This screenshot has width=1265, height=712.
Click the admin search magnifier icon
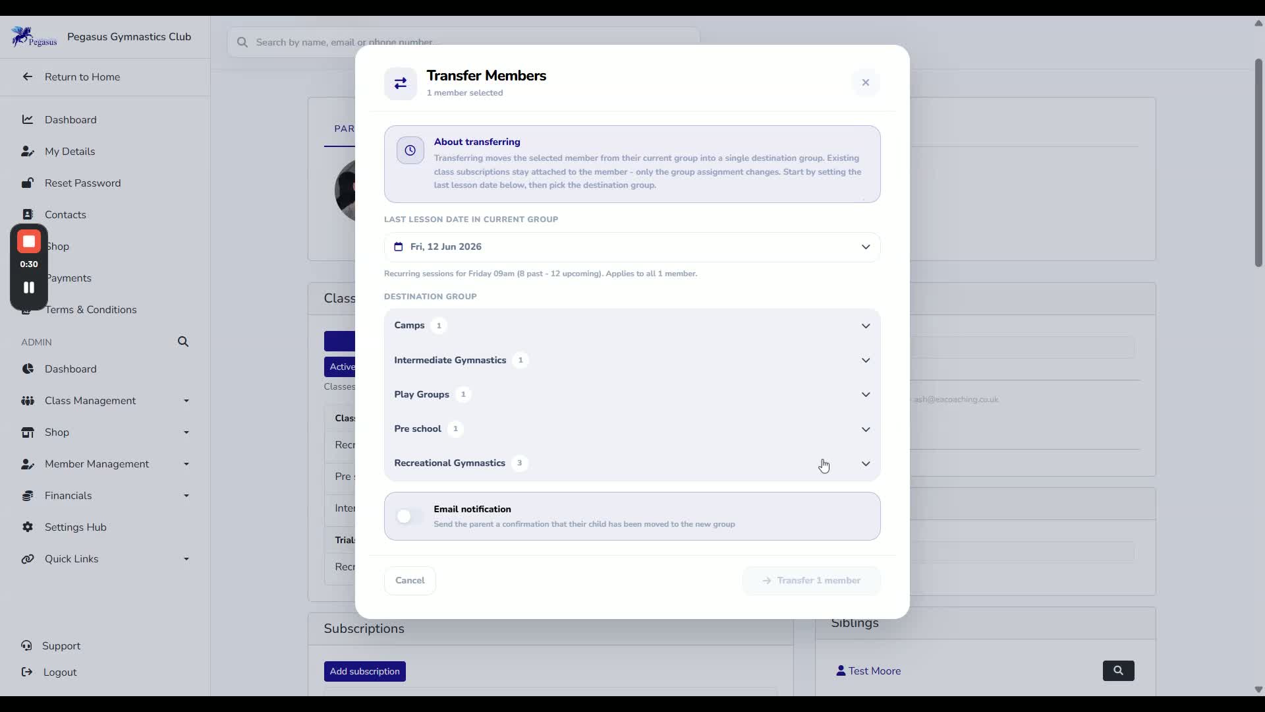(x=183, y=341)
